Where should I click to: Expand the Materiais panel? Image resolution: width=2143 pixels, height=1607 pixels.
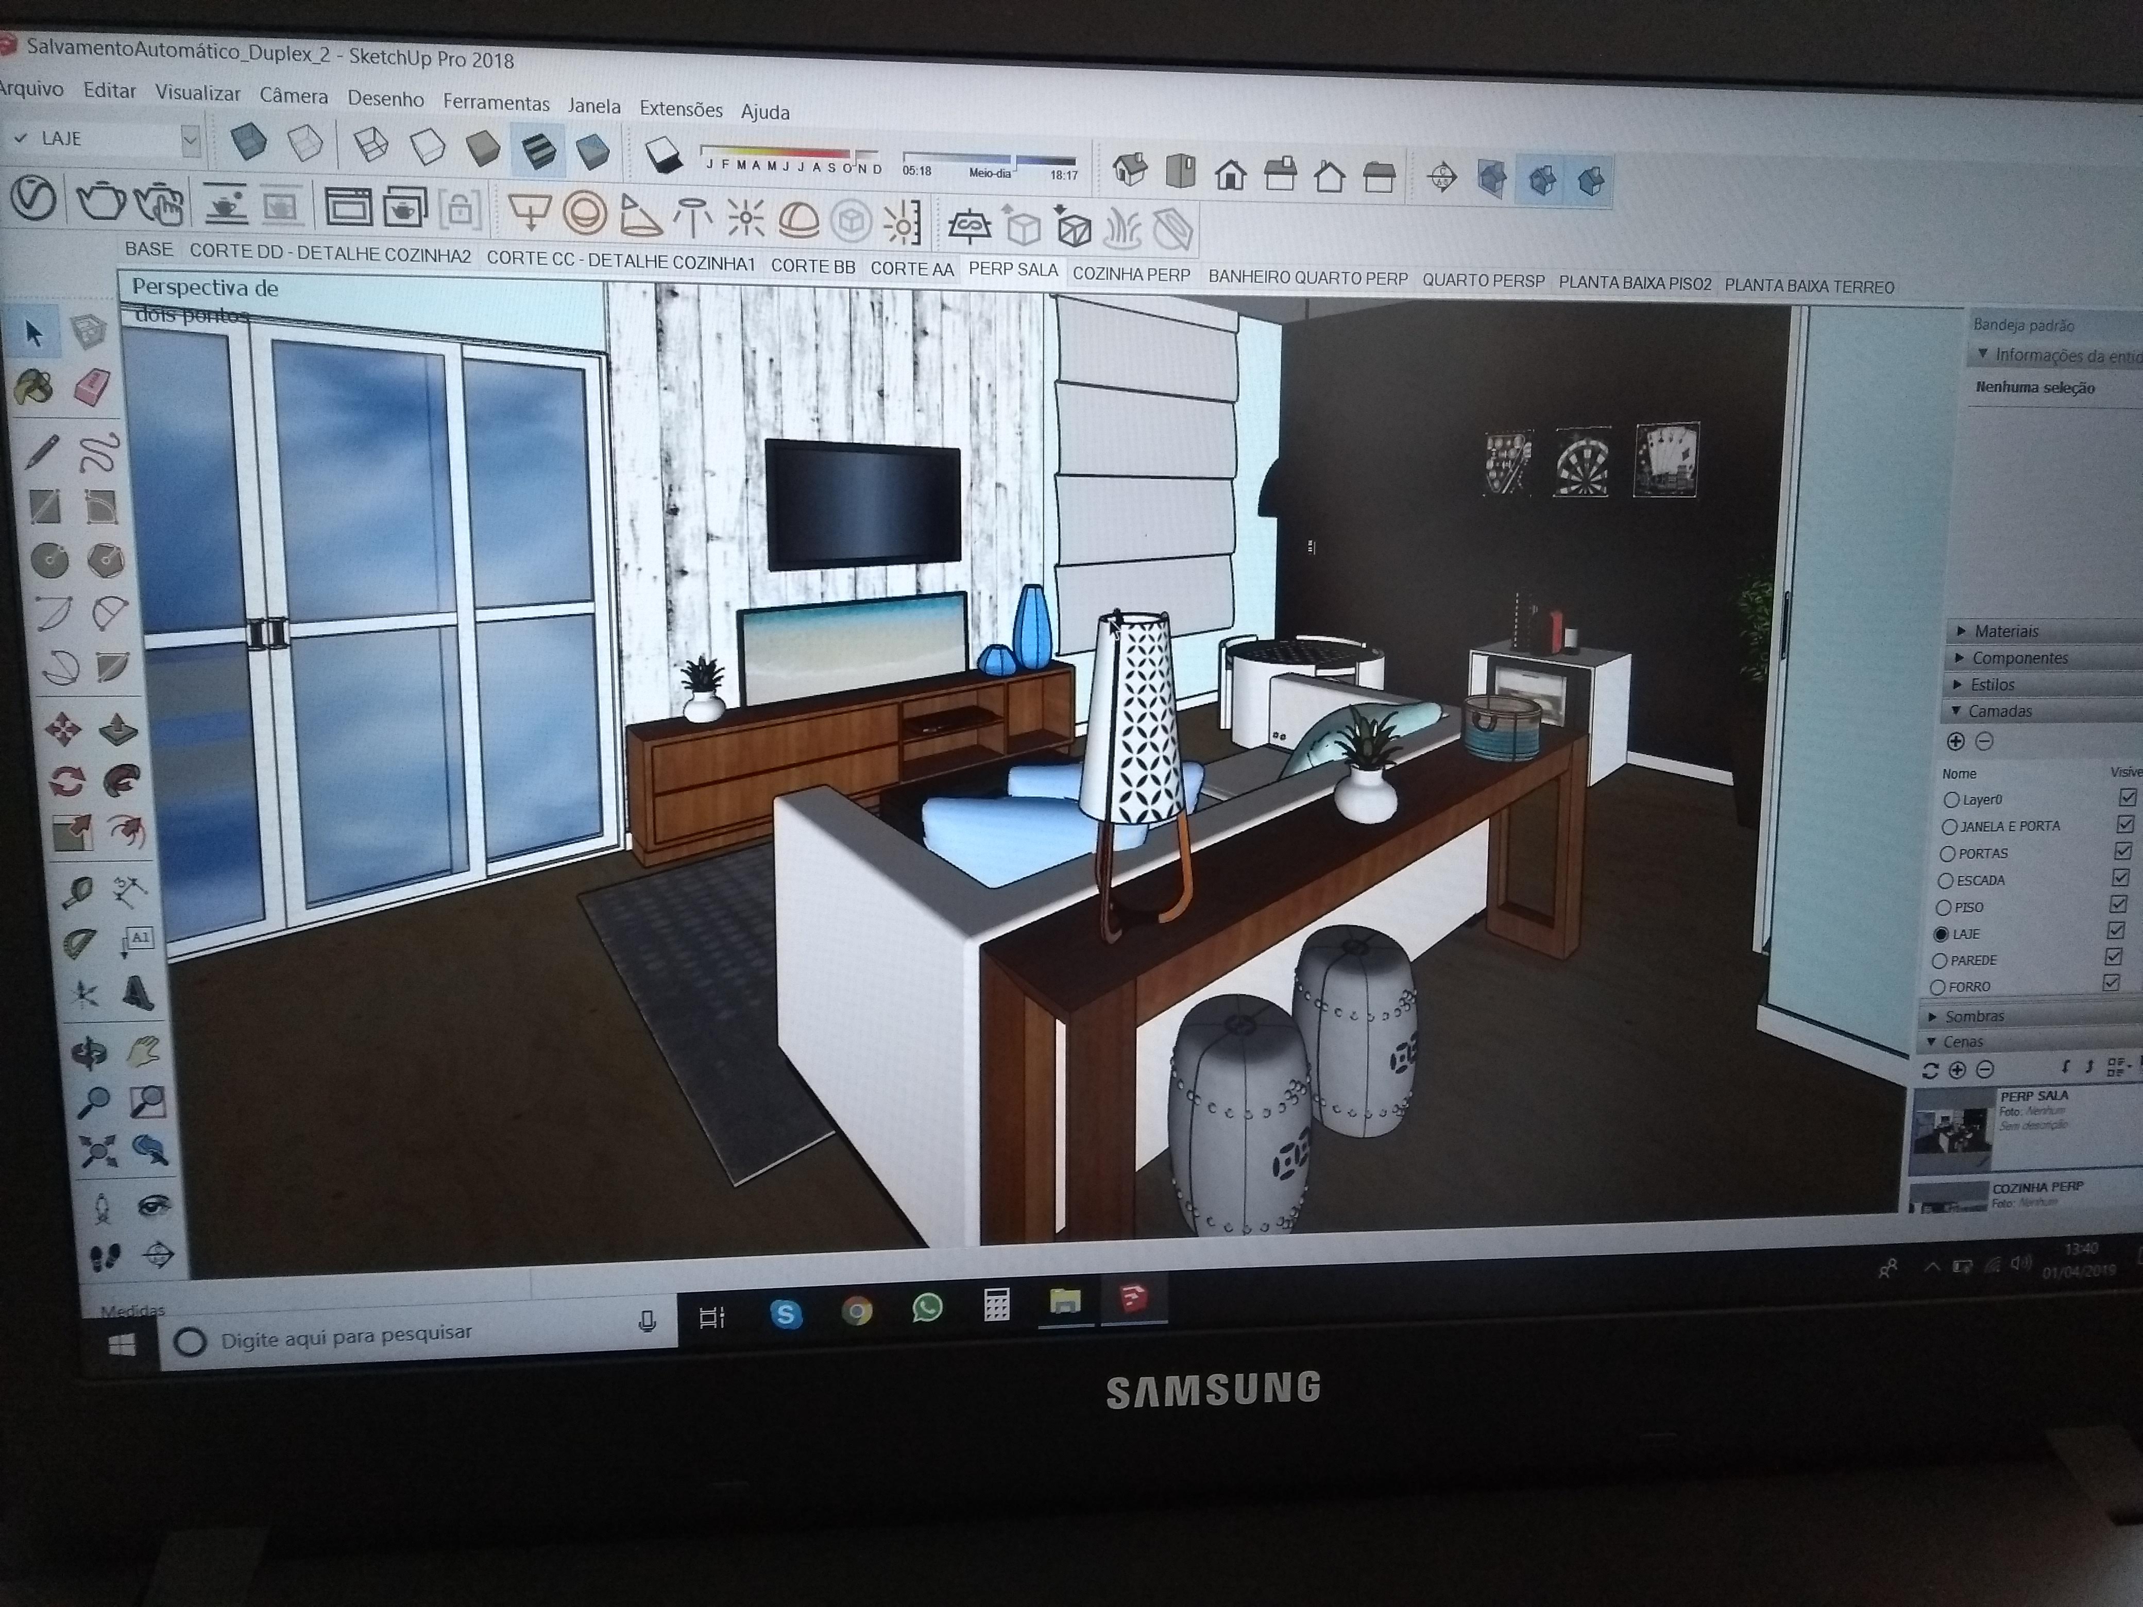coord(2044,631)
